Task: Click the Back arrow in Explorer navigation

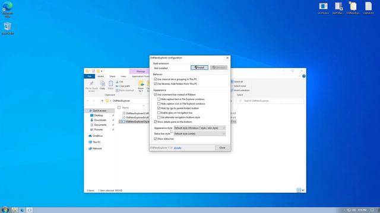Action: pyautogui.click(x=88, y=101)
